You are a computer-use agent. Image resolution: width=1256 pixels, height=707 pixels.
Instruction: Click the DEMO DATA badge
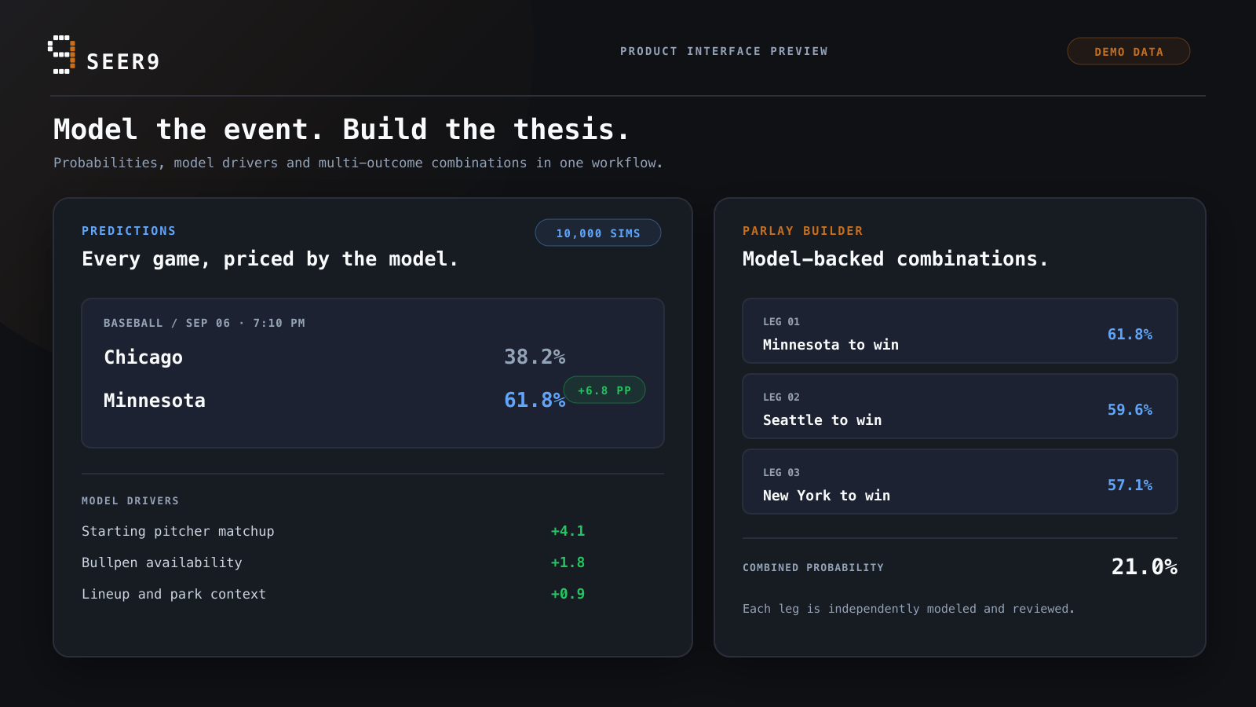click(x=1129, y=51)
